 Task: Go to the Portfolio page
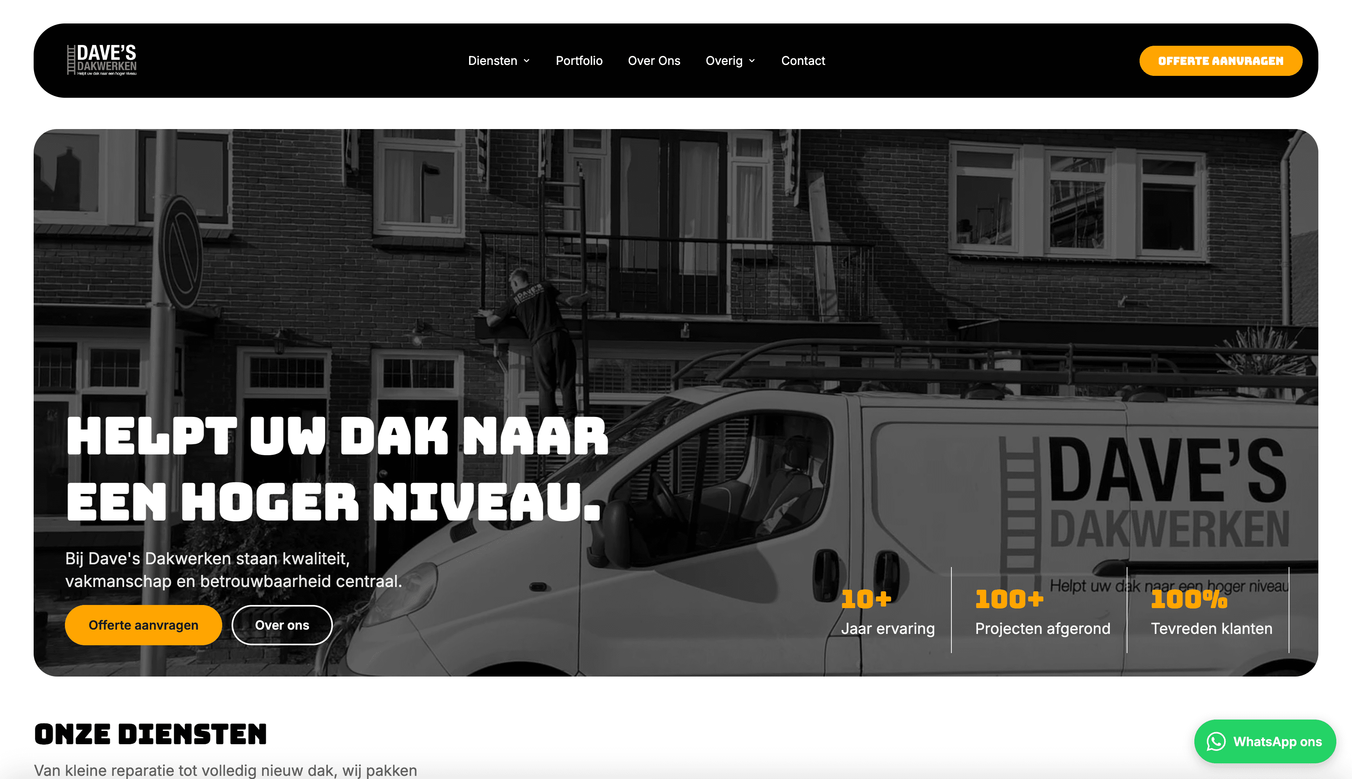click(x=579, y=61)
